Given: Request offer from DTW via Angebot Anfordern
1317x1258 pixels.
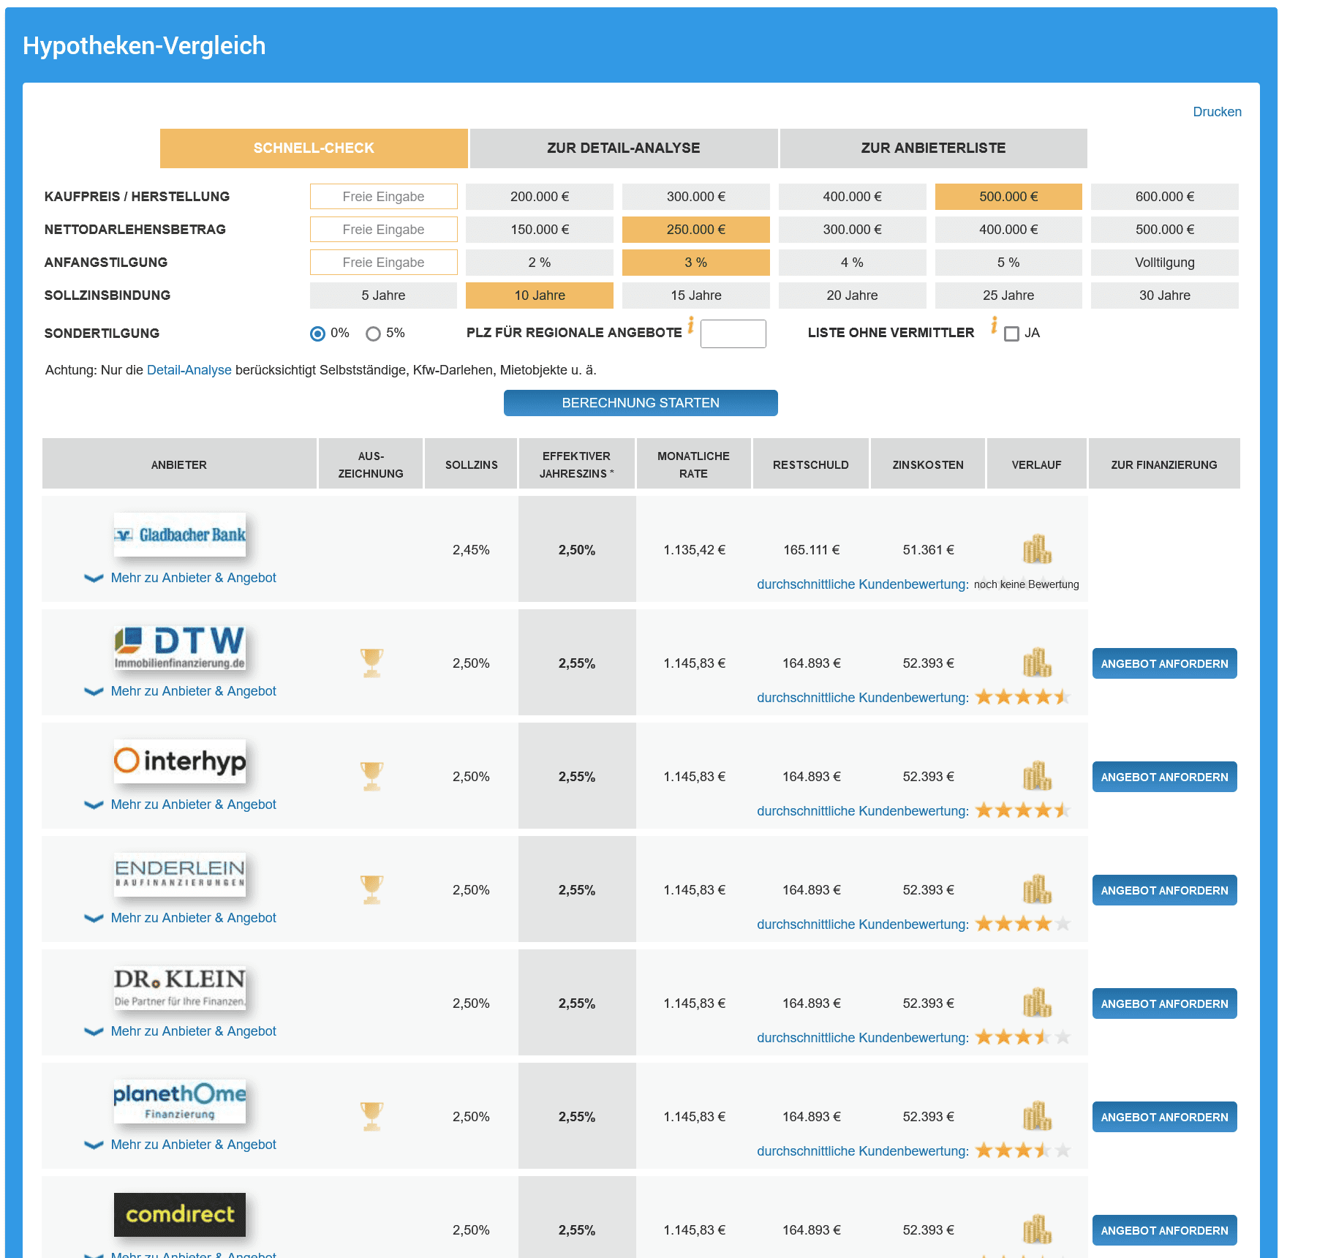Looking at the screenshot, I should pyautogui.click(x=1165, y=663).
